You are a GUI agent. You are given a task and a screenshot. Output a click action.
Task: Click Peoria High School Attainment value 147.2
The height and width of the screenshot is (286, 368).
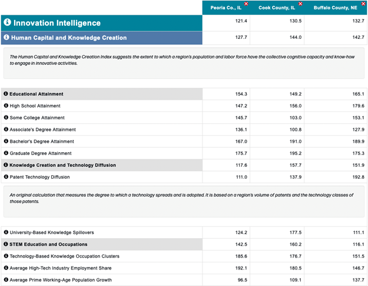(x=241, y=106)
